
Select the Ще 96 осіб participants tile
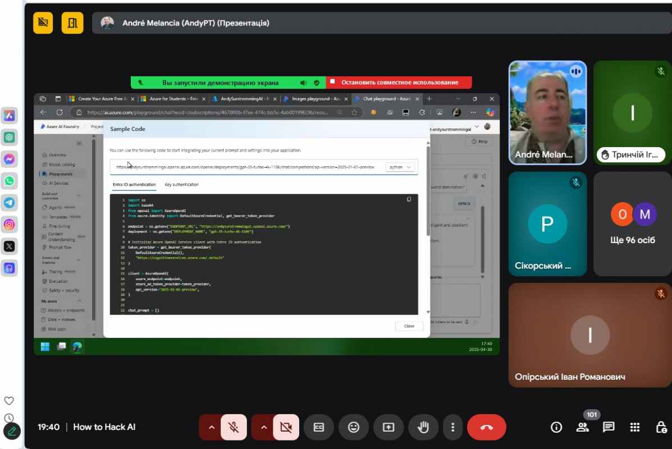click(633, 223)
